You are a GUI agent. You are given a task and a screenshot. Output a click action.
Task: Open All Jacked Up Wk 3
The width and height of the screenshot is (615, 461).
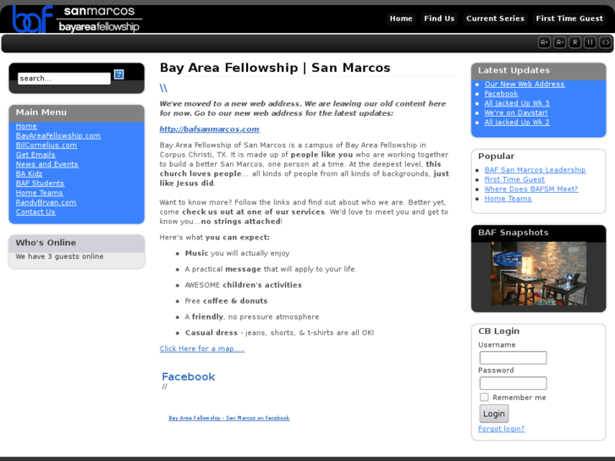click(x=517, y=103)
